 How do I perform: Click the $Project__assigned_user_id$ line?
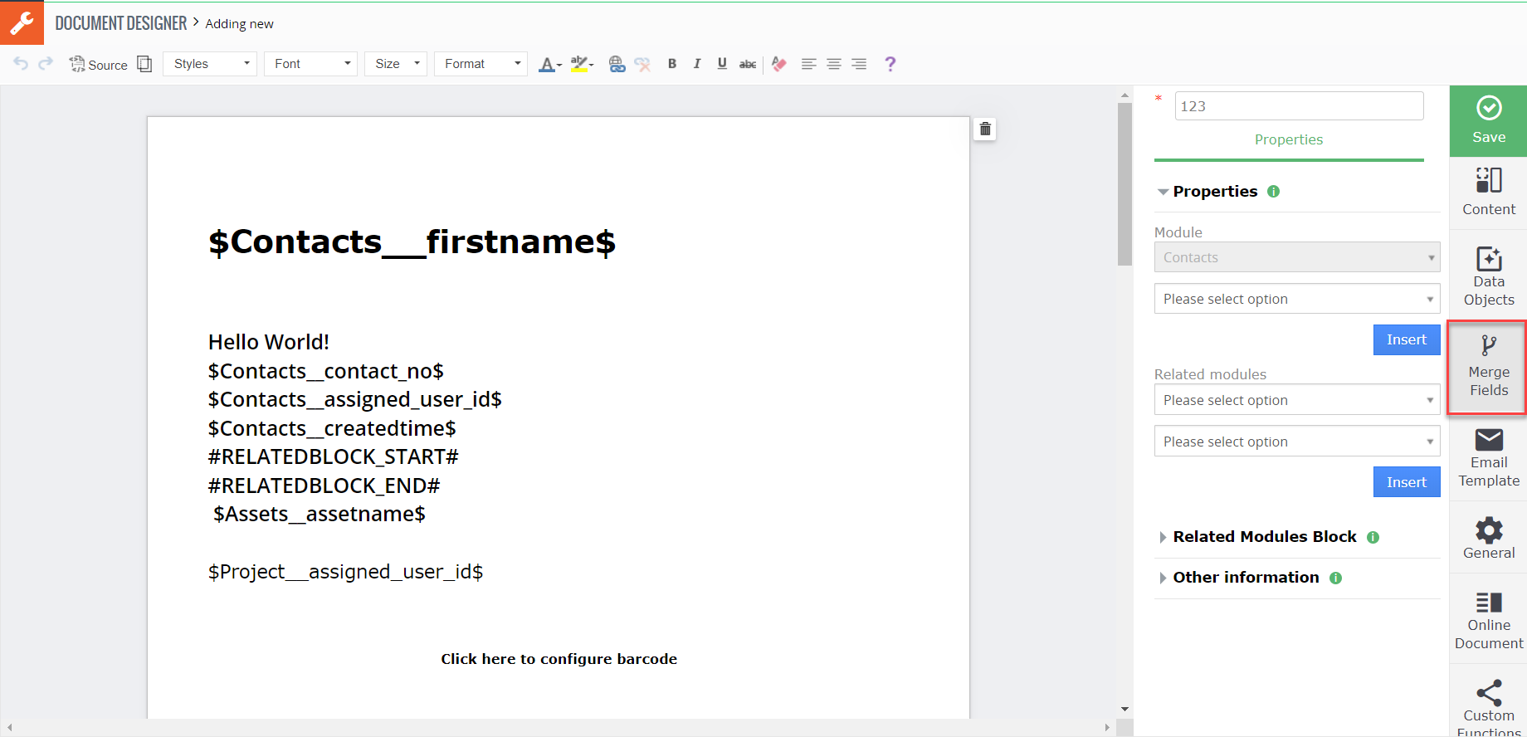click(346, 572)
